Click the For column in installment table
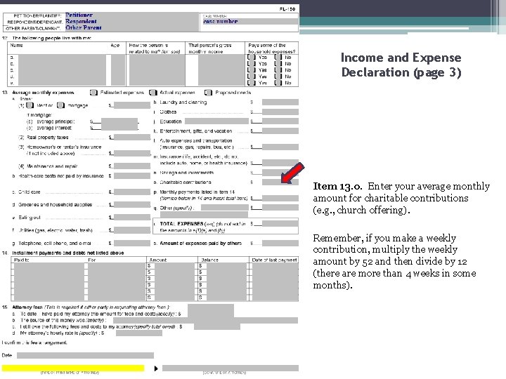 [x=117, y=281]
